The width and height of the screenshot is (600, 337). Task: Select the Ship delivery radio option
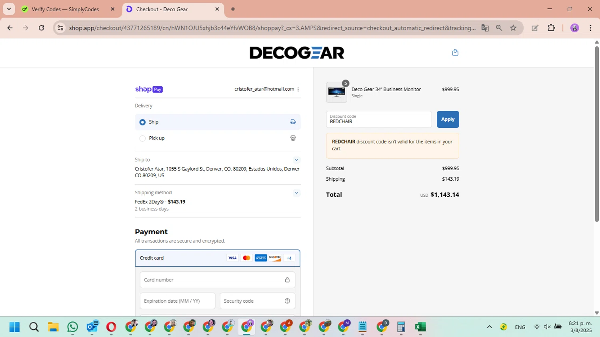[142, 122]
